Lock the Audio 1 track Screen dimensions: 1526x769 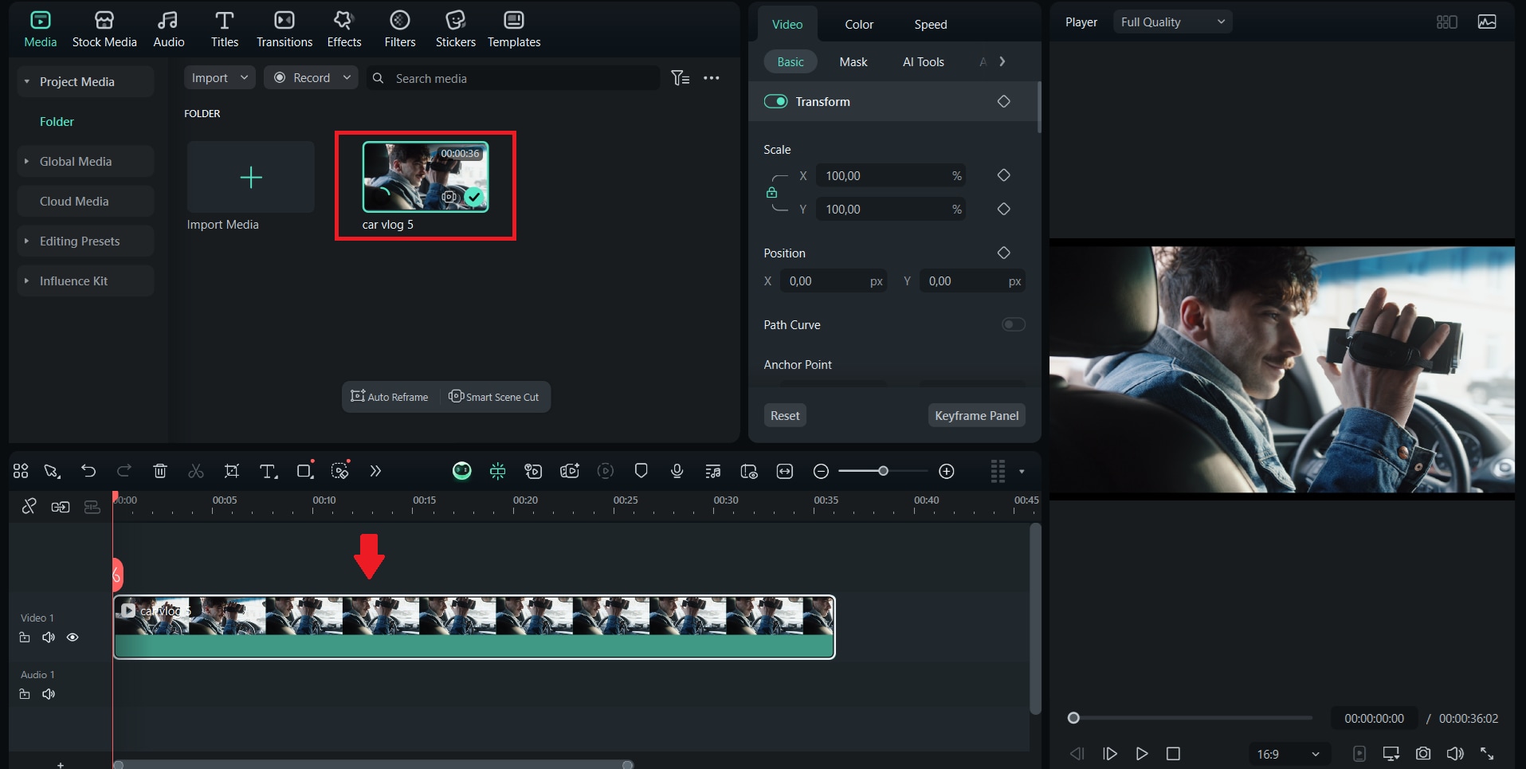click(x=25, y=694)
